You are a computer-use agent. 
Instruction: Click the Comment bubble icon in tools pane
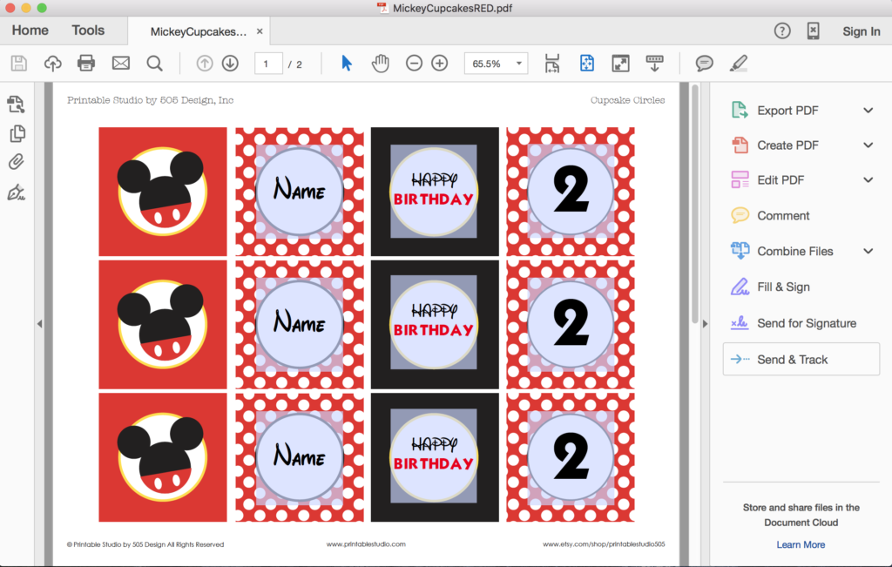[740, 215]
